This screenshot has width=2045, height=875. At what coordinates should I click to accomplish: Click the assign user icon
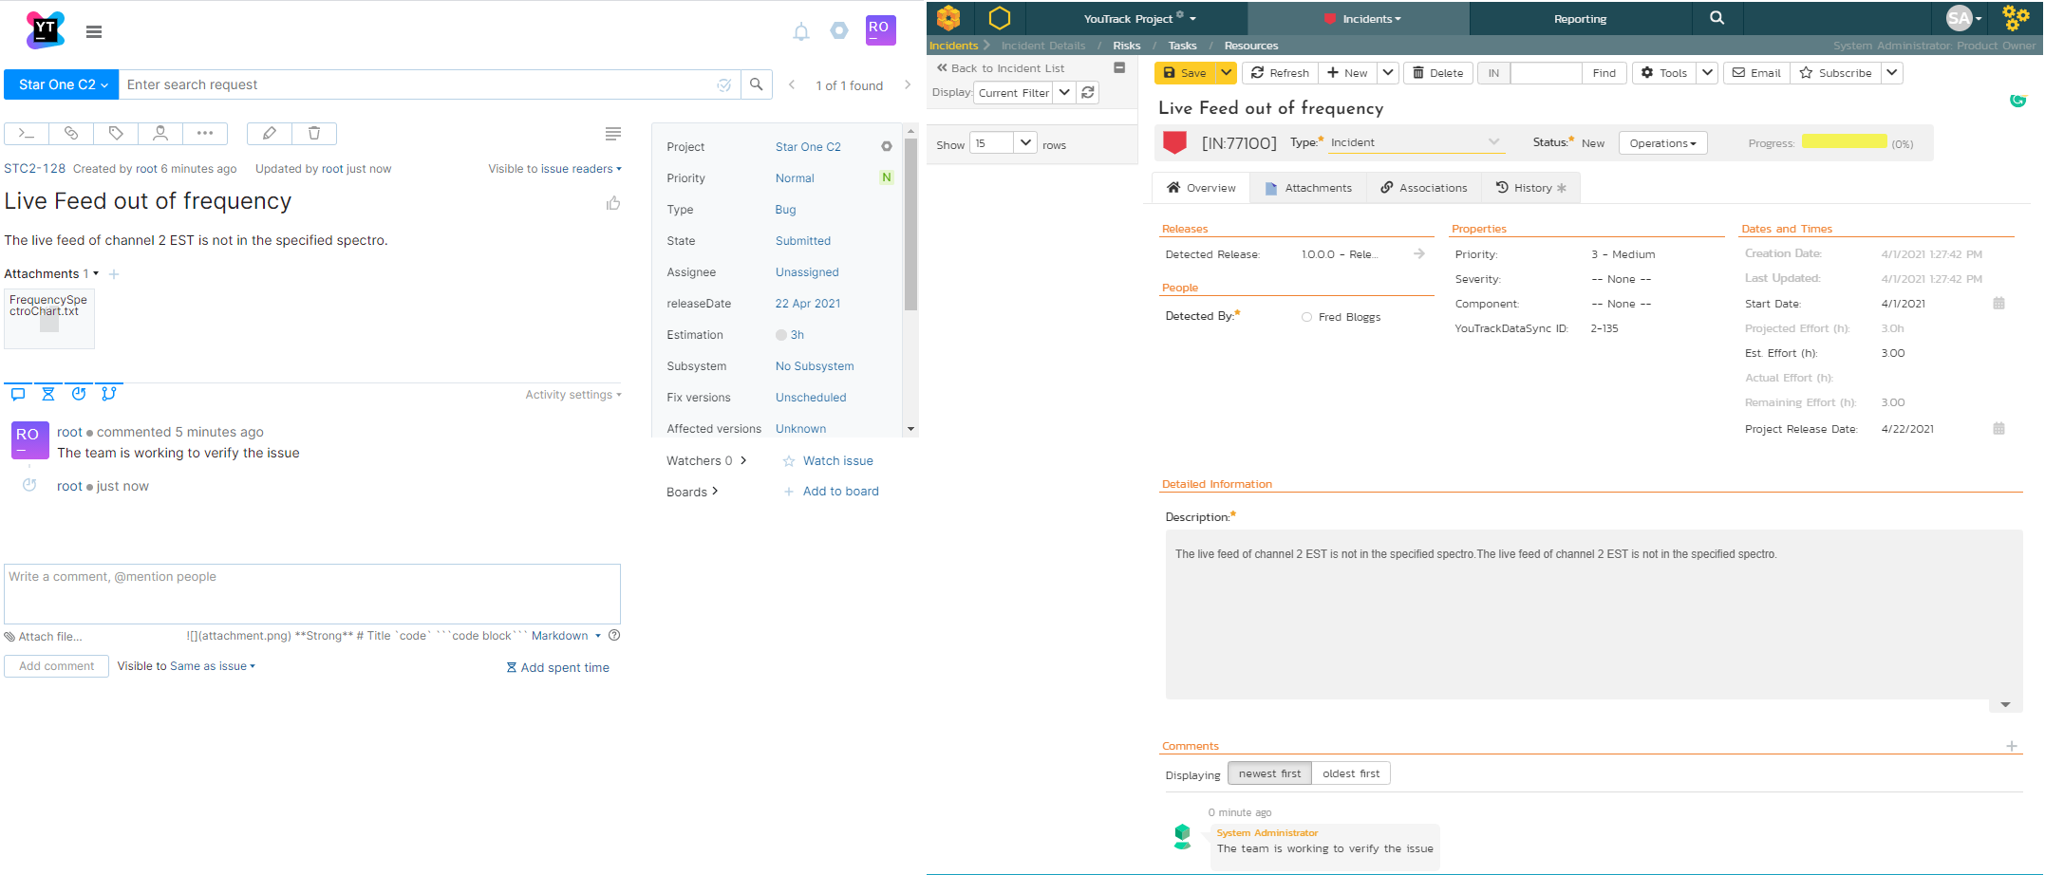(160, 134)
